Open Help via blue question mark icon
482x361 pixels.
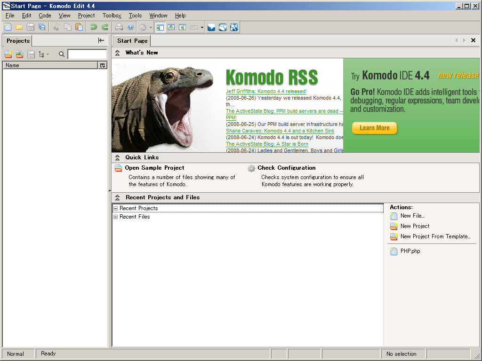[130, 27]
